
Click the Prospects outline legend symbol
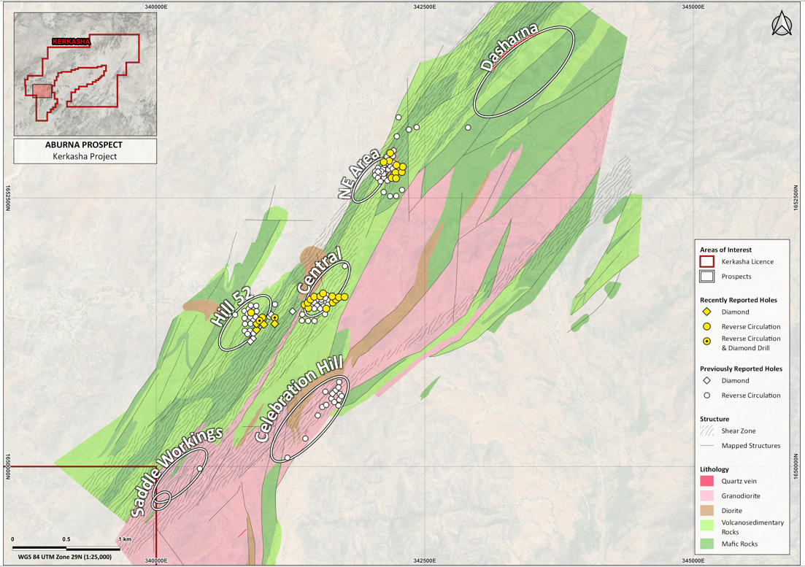[x=707, y=277]
